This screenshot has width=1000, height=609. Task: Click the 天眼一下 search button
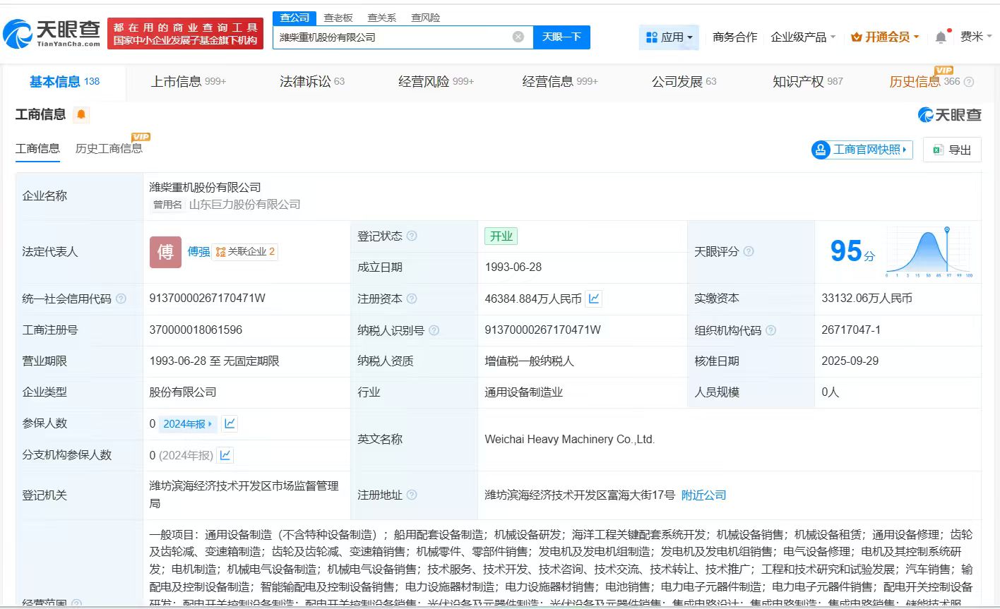(x=561, y=37)
